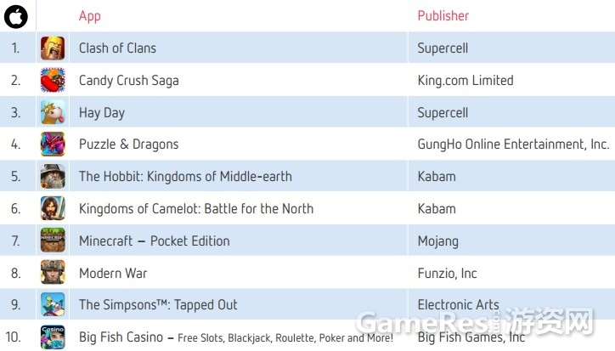The image size is (615, 351).
Task: Open the Big Fish Casino icon
Action: 53,337
